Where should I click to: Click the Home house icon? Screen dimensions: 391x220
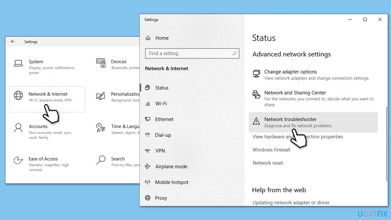pyautogui.click(x=148, y=38)
